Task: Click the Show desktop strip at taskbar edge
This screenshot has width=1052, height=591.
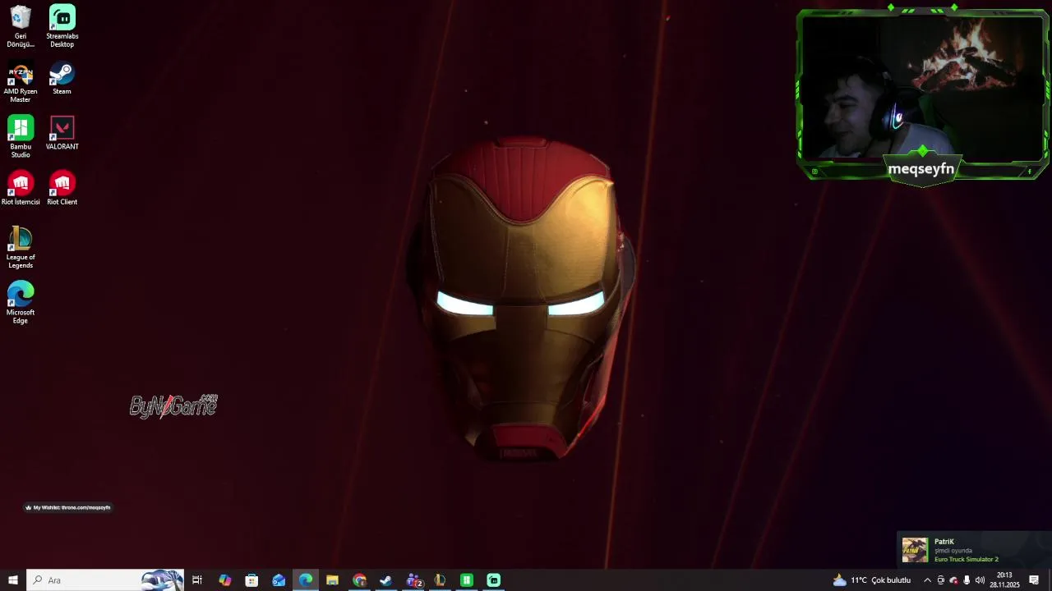Action: 1050,580
